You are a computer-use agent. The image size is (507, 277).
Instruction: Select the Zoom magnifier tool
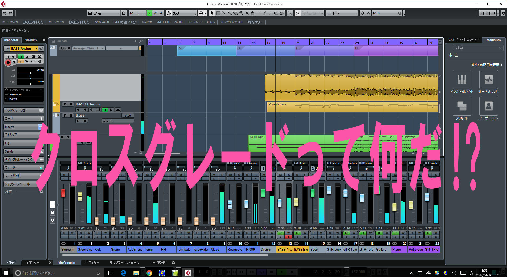click(x=241, y=13)
